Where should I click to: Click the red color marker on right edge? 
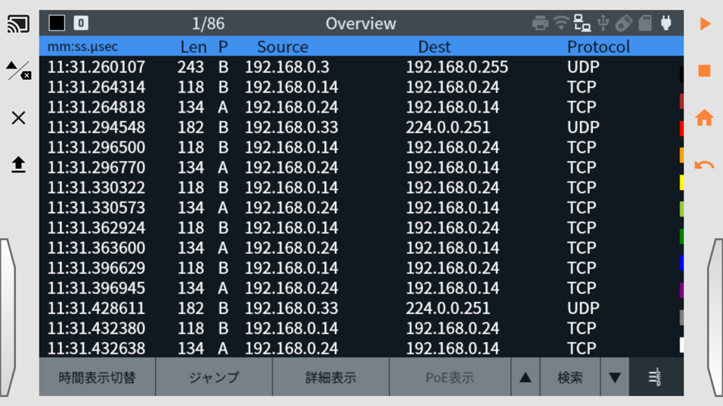tap(681, 128)
